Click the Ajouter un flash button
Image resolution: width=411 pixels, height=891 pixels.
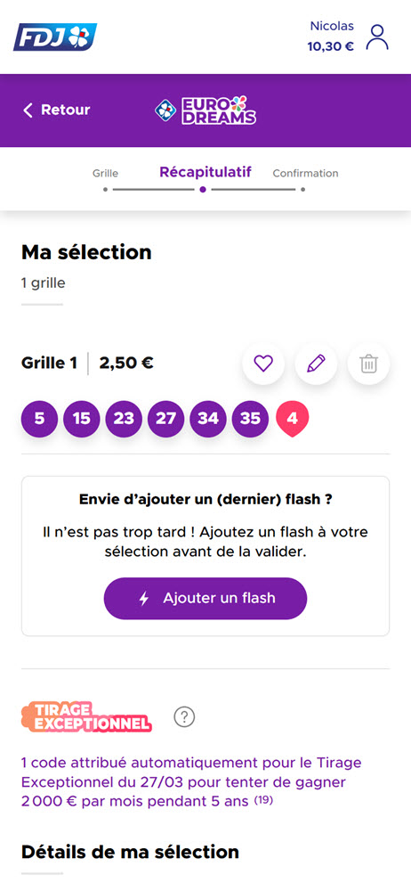point(205,599)
